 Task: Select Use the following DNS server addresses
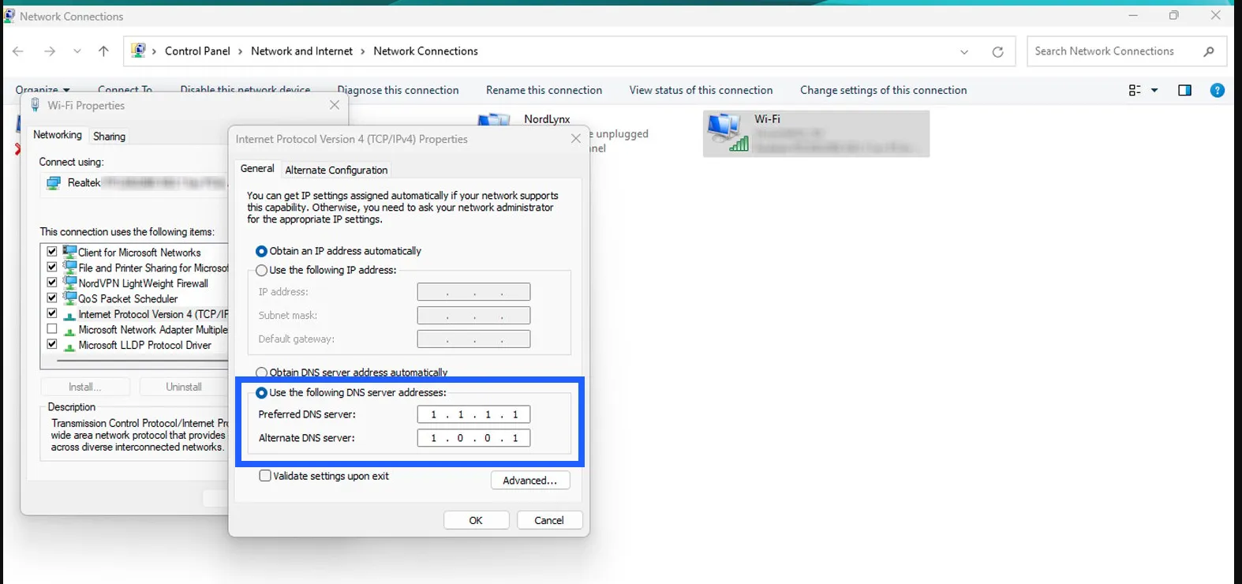pos(261,393)
